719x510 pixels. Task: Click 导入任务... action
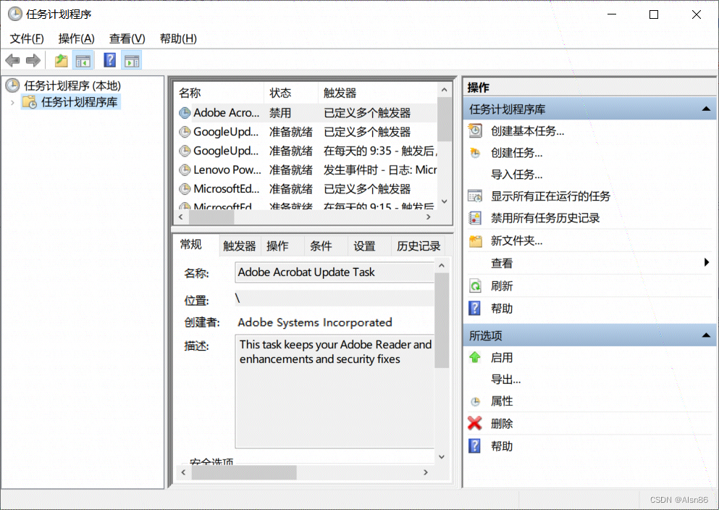click(516, 175)
